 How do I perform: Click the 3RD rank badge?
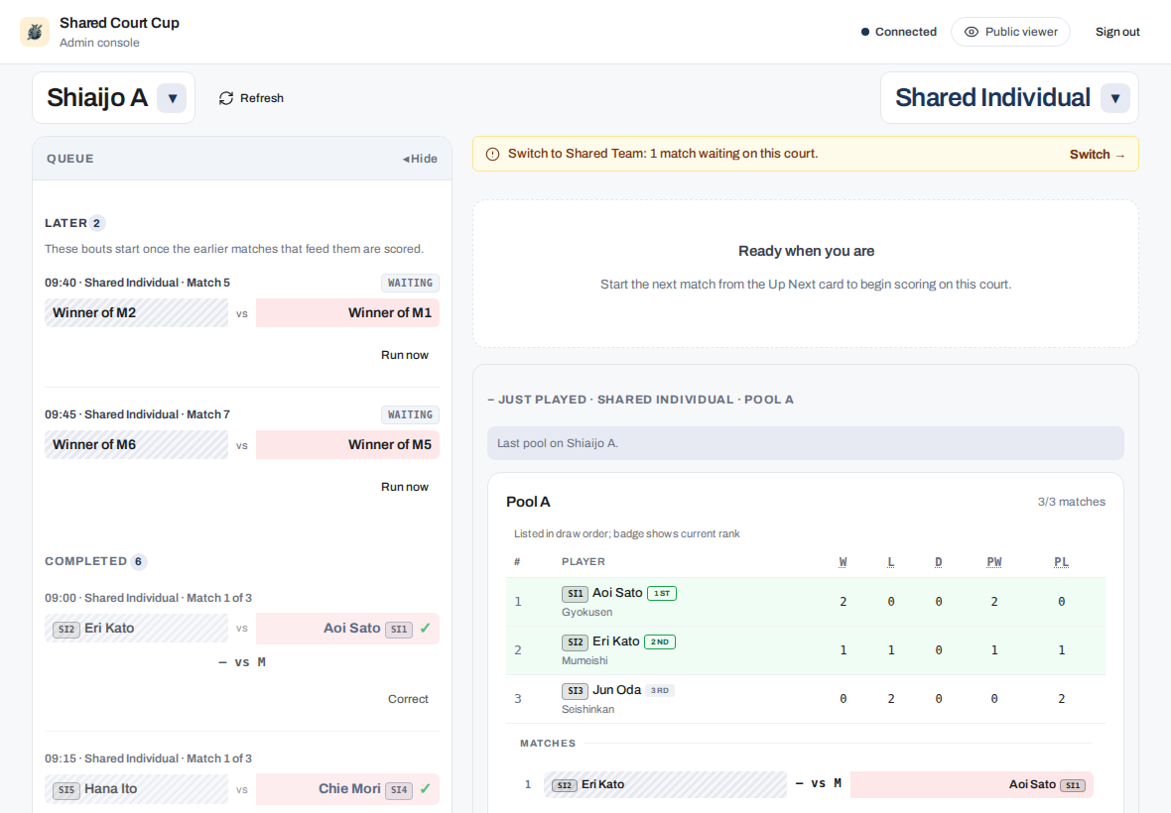click(660, 691)
